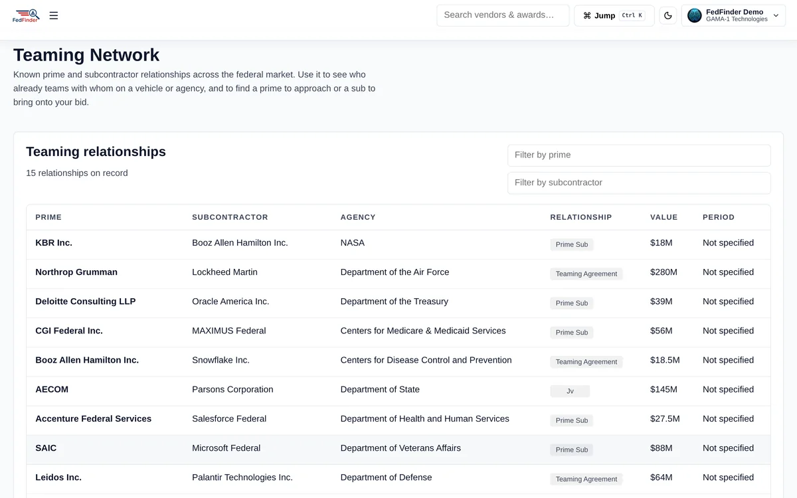The height and width of the screenshot is (498, 797).
Task: Click Teaming Agreement badge in Leidos row
Action: click(586, 479)
